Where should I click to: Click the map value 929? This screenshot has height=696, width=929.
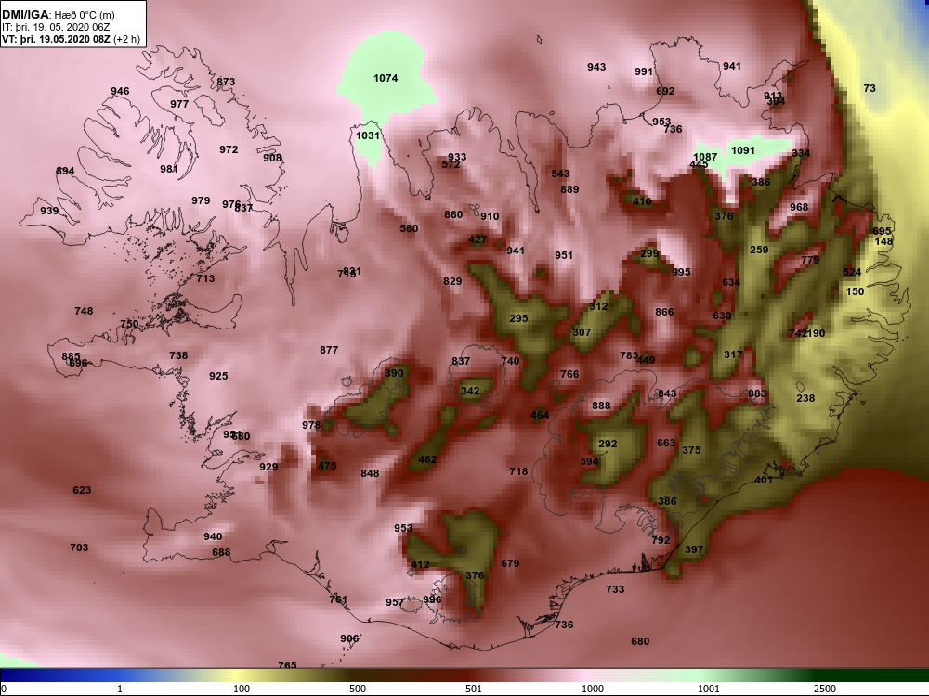click(x=268, y=467)
